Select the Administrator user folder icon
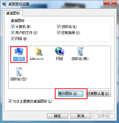The height and width of the screenshot is (123, 119). [39, 51]
